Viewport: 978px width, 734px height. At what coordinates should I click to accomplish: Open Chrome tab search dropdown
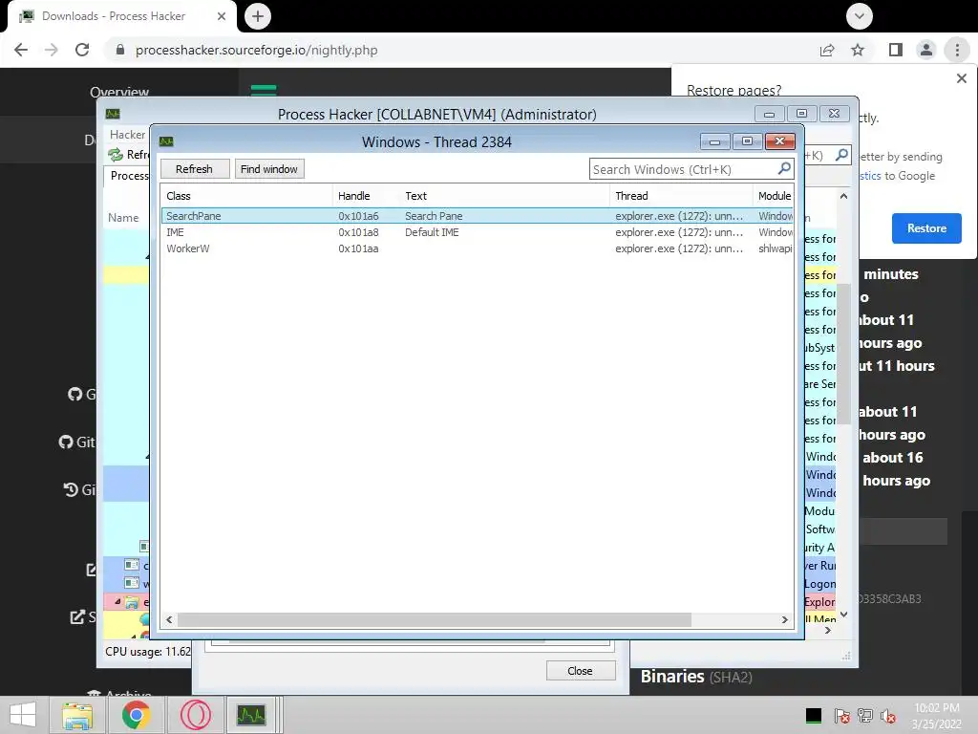[859, 16]
